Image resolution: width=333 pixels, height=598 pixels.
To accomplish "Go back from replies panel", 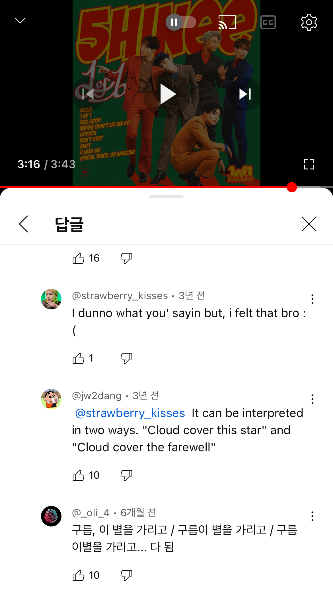I will pos(24,224).
